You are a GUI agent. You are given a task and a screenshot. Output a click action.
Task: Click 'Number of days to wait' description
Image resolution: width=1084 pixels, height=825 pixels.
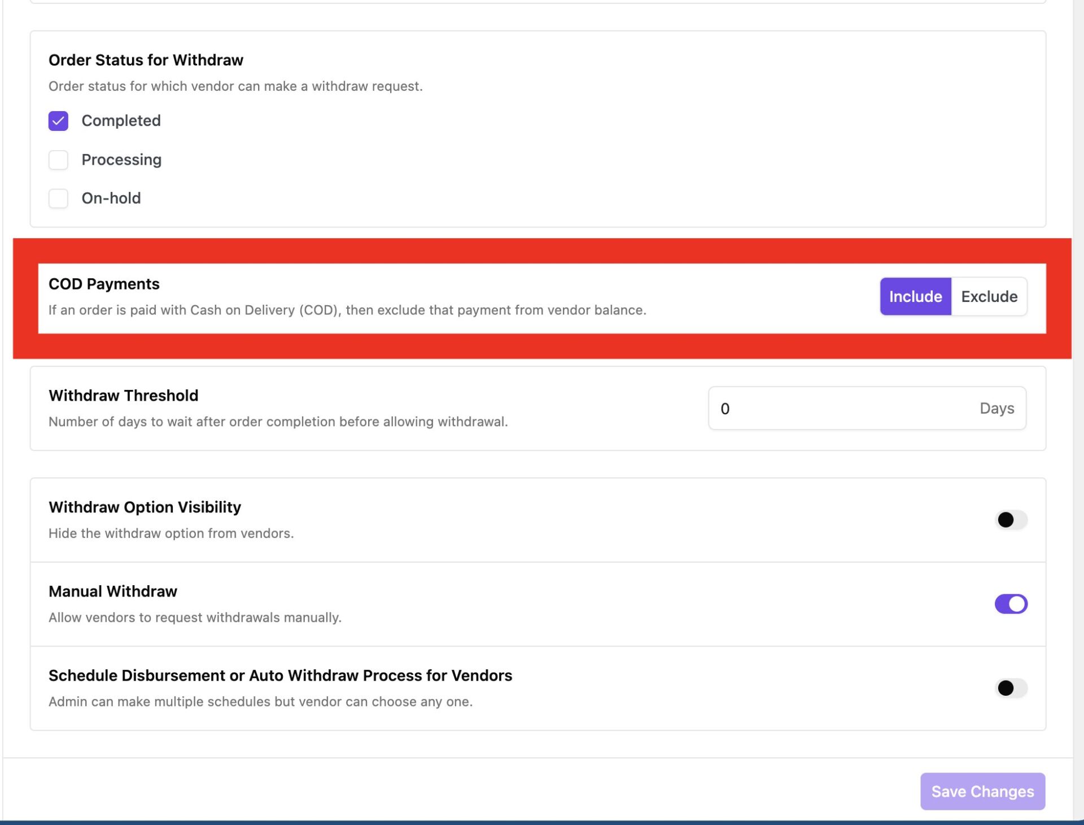(x=278, y=422)
